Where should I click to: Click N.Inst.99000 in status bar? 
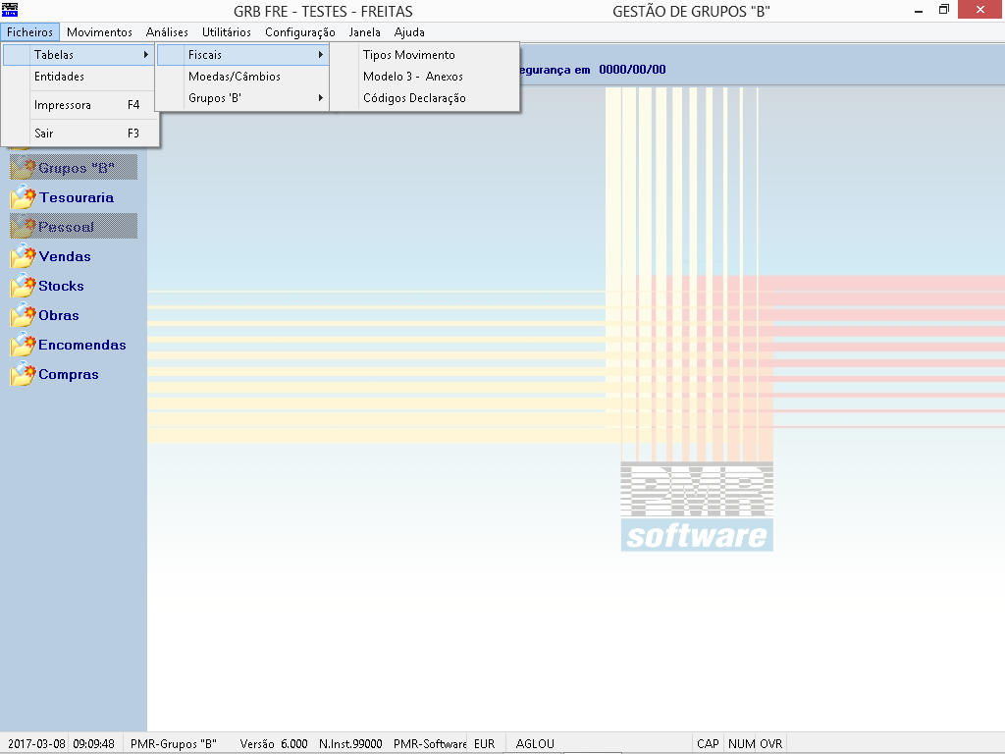pos(350,744)
